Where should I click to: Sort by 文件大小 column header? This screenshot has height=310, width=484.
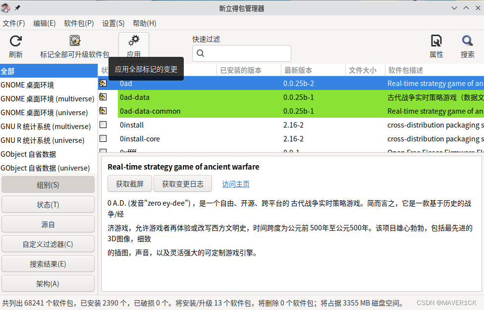[x=366, y=70]
